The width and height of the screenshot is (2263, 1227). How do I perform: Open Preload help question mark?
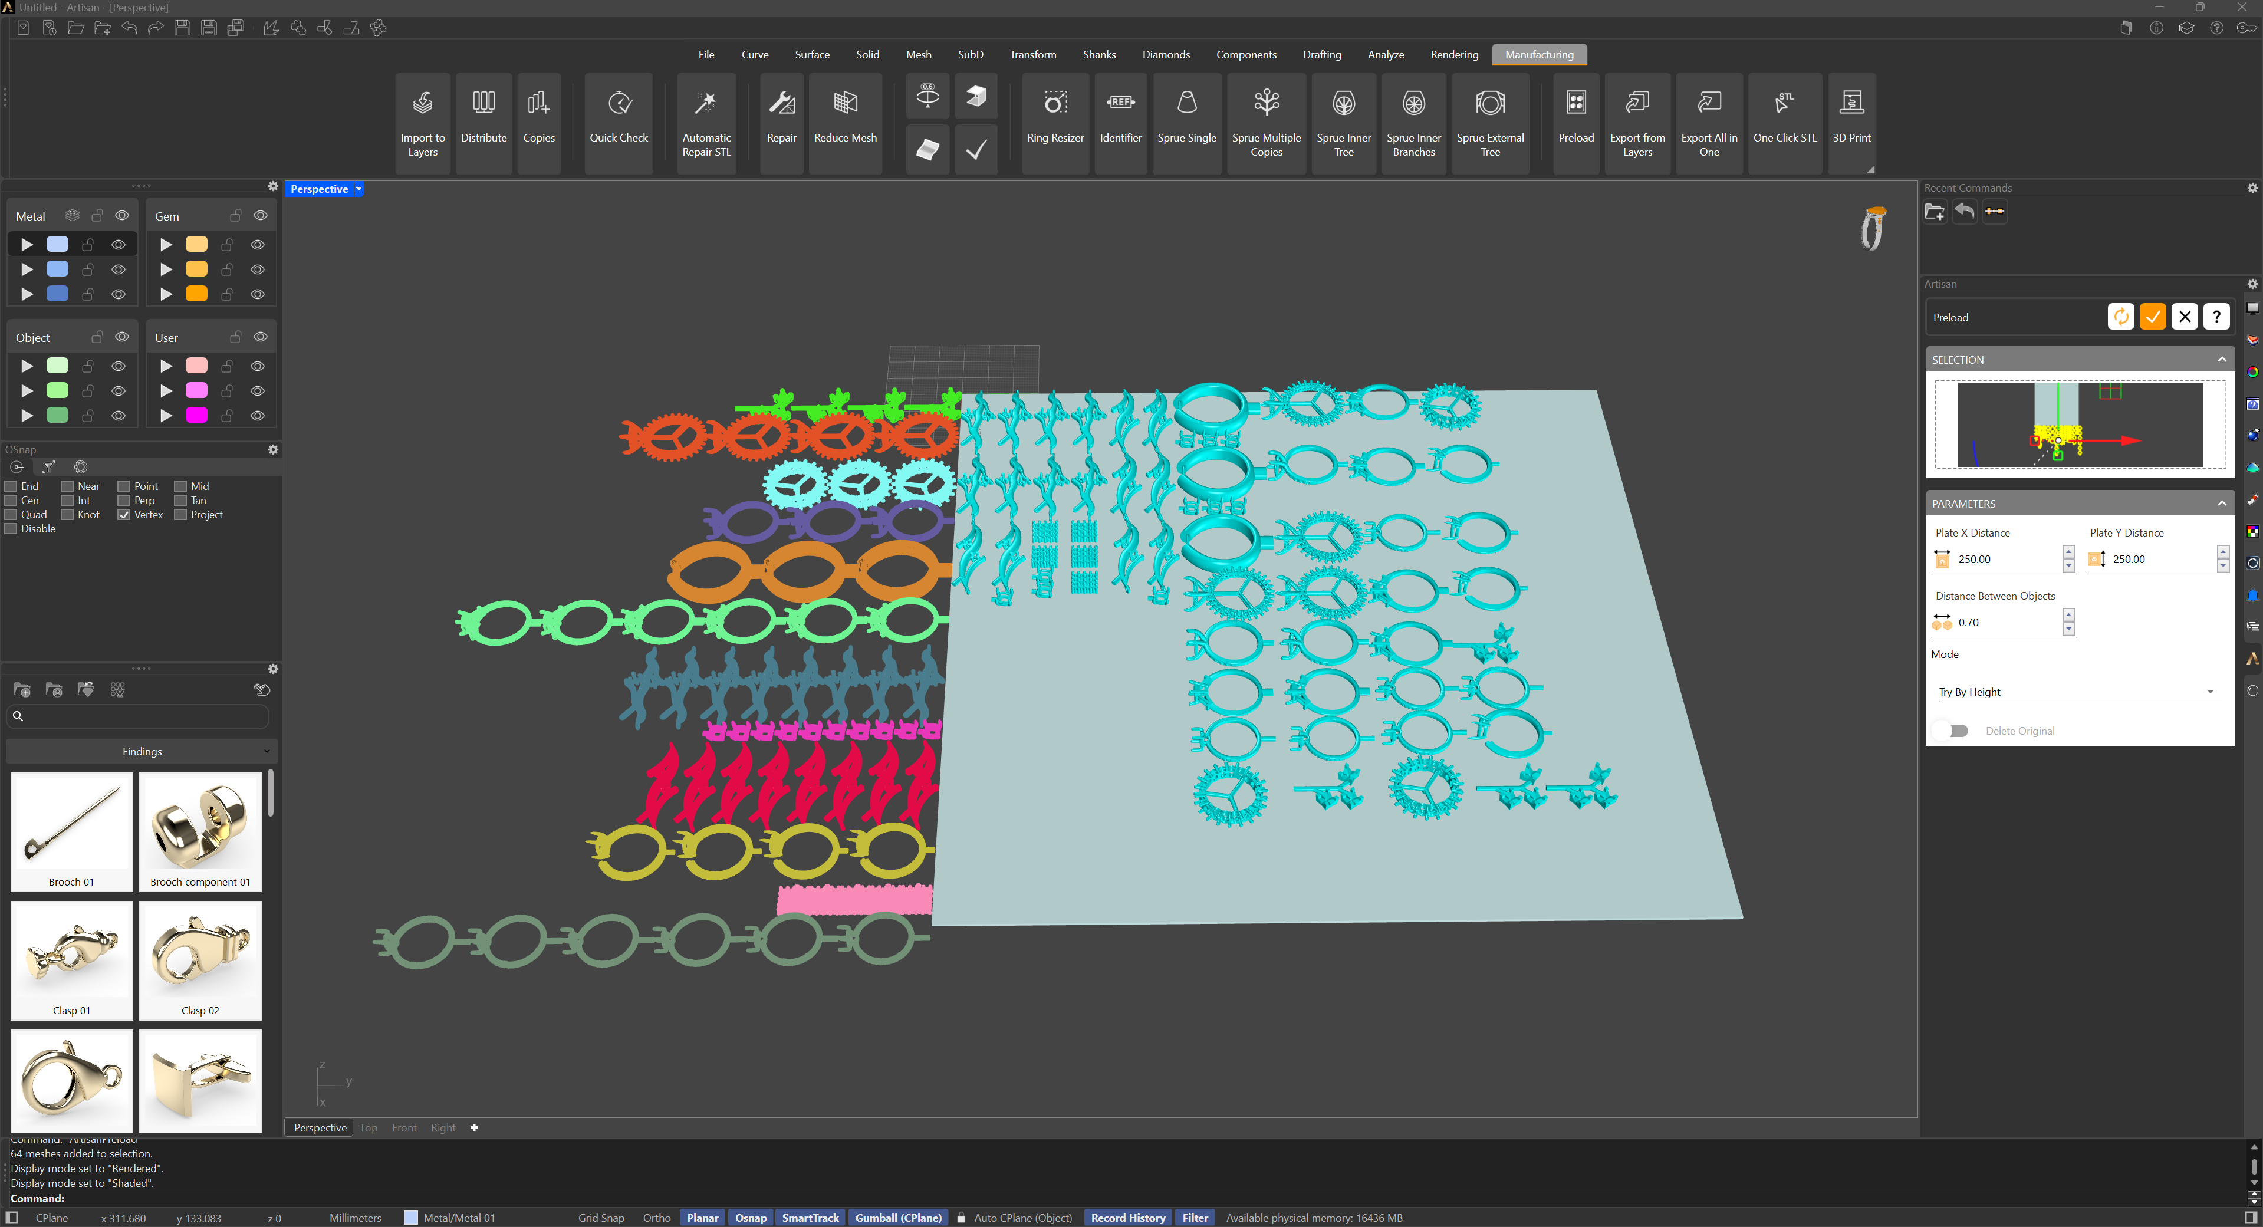[2216, 316]
